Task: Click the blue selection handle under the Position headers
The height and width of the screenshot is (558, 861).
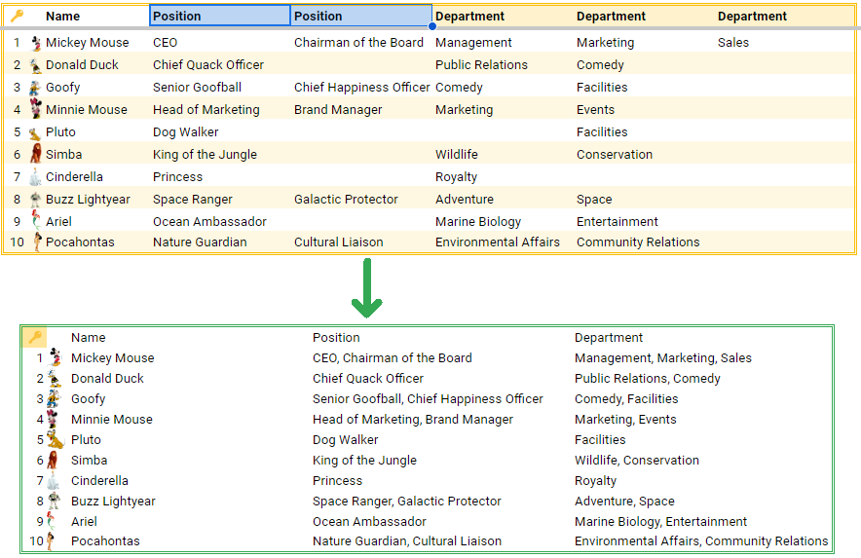Action: (432, 26)
